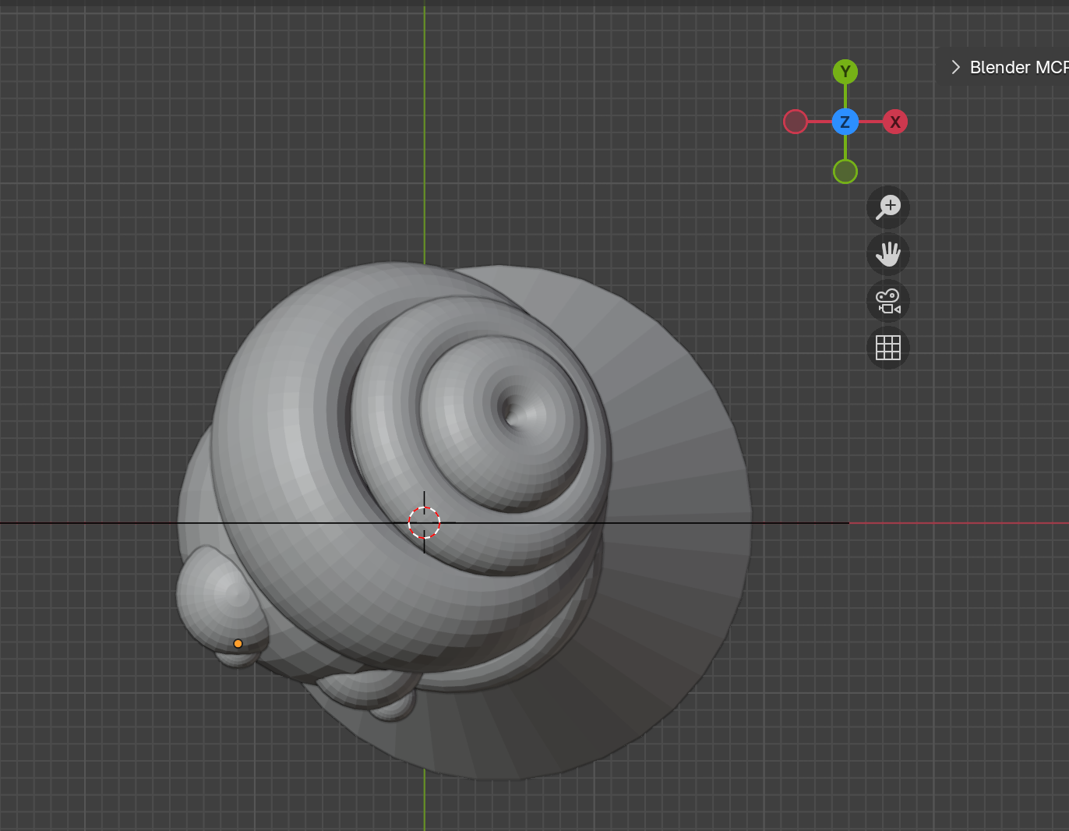Toggle the camera view icon
1069x831 pixels.
click(x=888, y=301)
